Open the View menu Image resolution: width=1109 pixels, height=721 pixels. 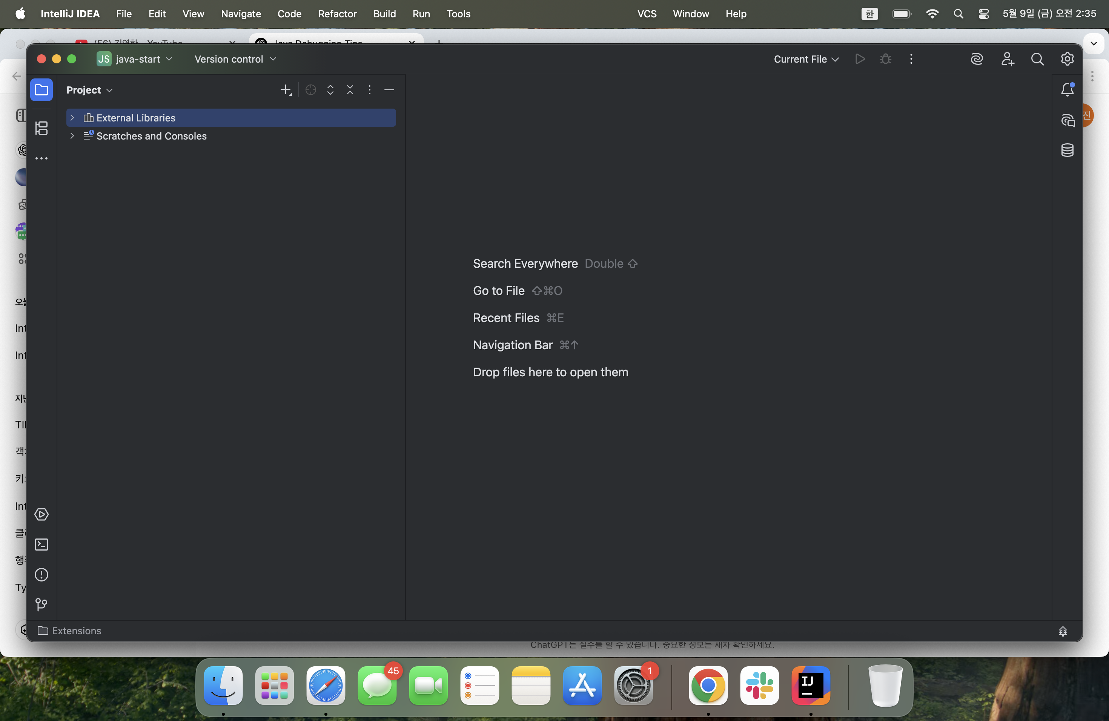(x=194, y=14)
